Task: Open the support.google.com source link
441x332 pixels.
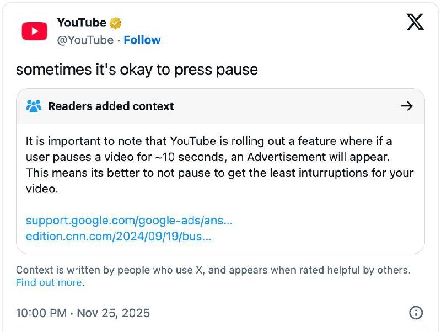Action: pyautogui.click(x=129, y=221)
